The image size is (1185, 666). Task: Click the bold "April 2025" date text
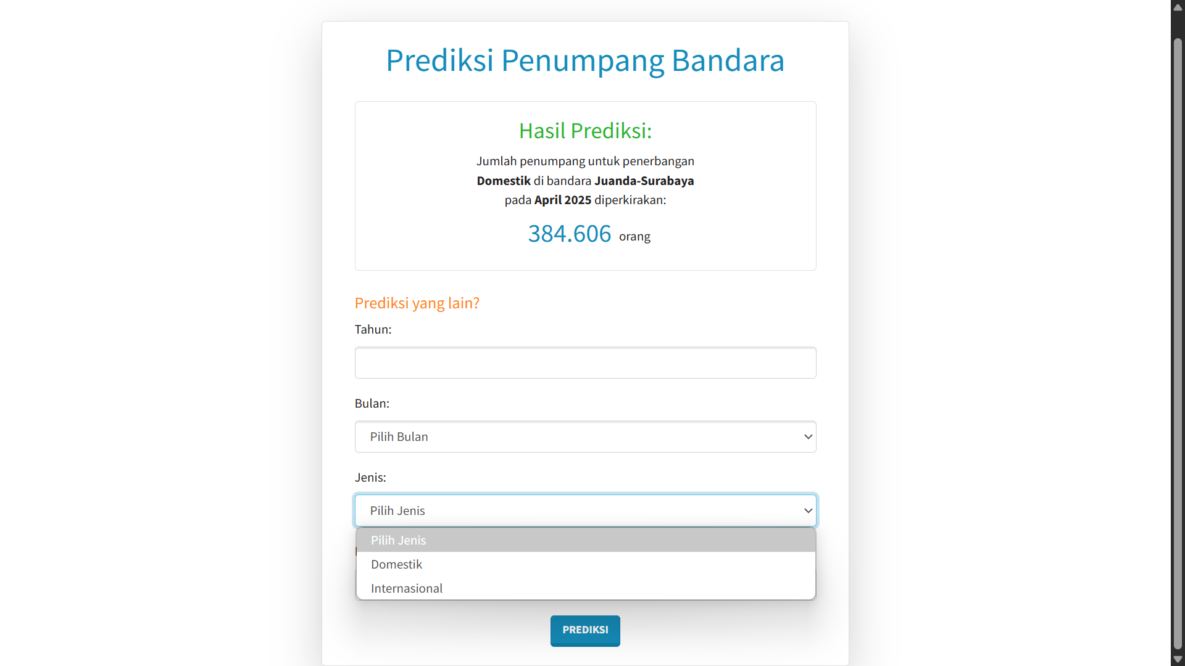click(562, 200)
